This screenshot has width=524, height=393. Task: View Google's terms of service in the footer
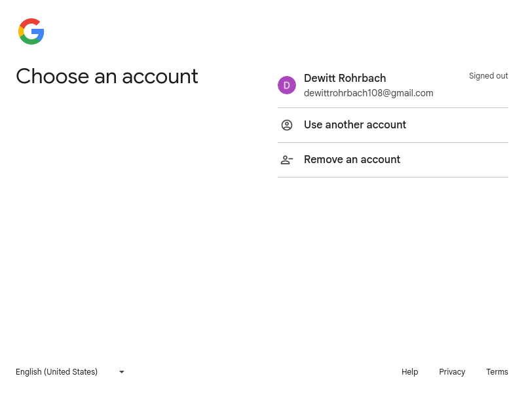tap(497, 372)
